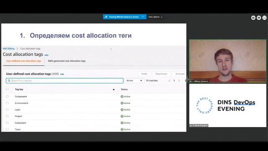Click the Viewing Mikhail Kabanov's screen banner

(125, 17)
